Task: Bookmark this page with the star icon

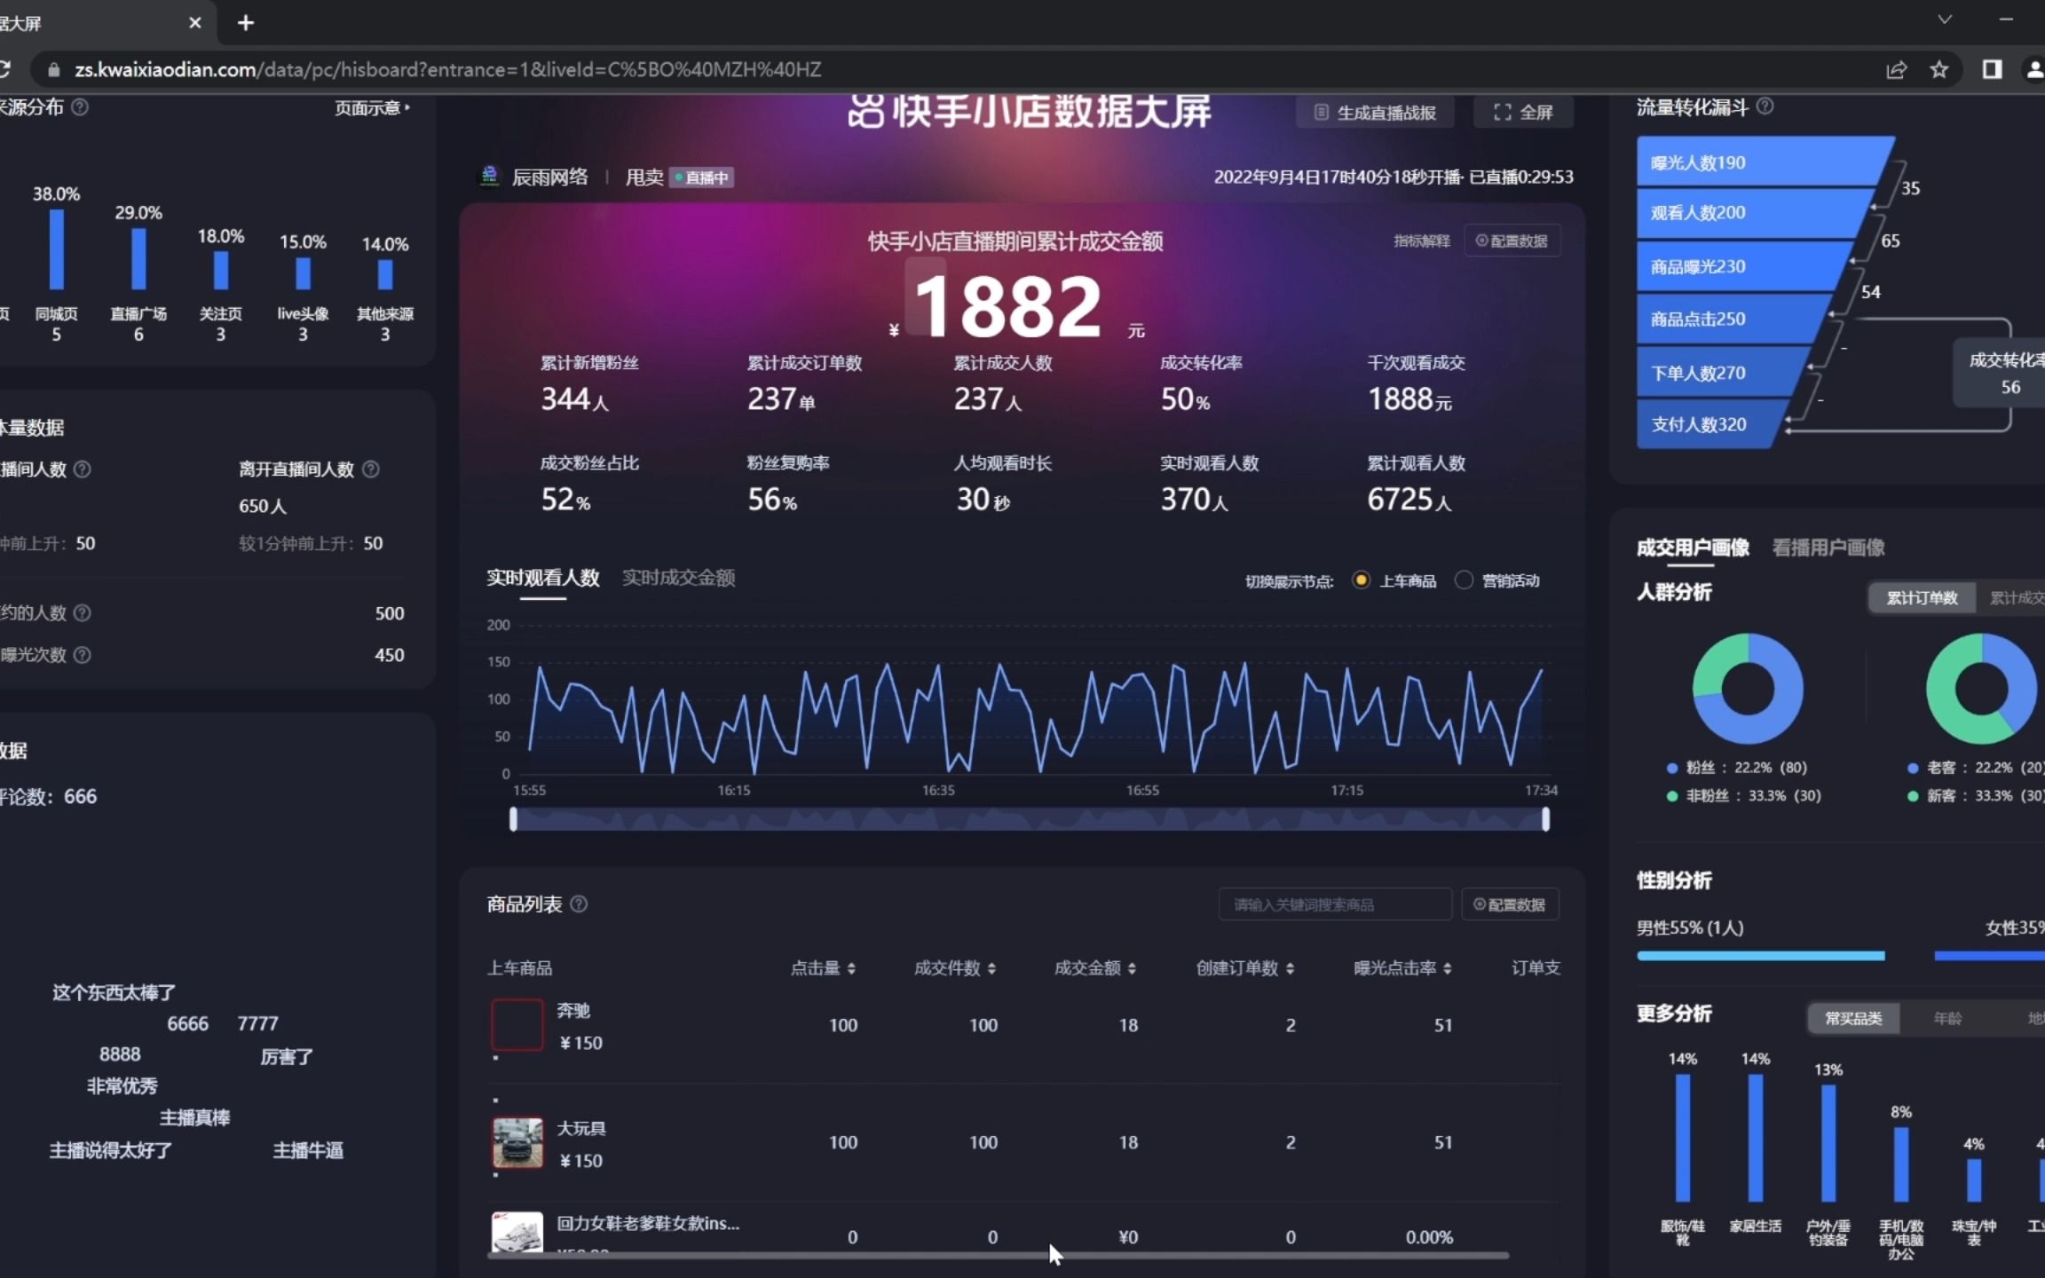Action: click(1939, 69)
